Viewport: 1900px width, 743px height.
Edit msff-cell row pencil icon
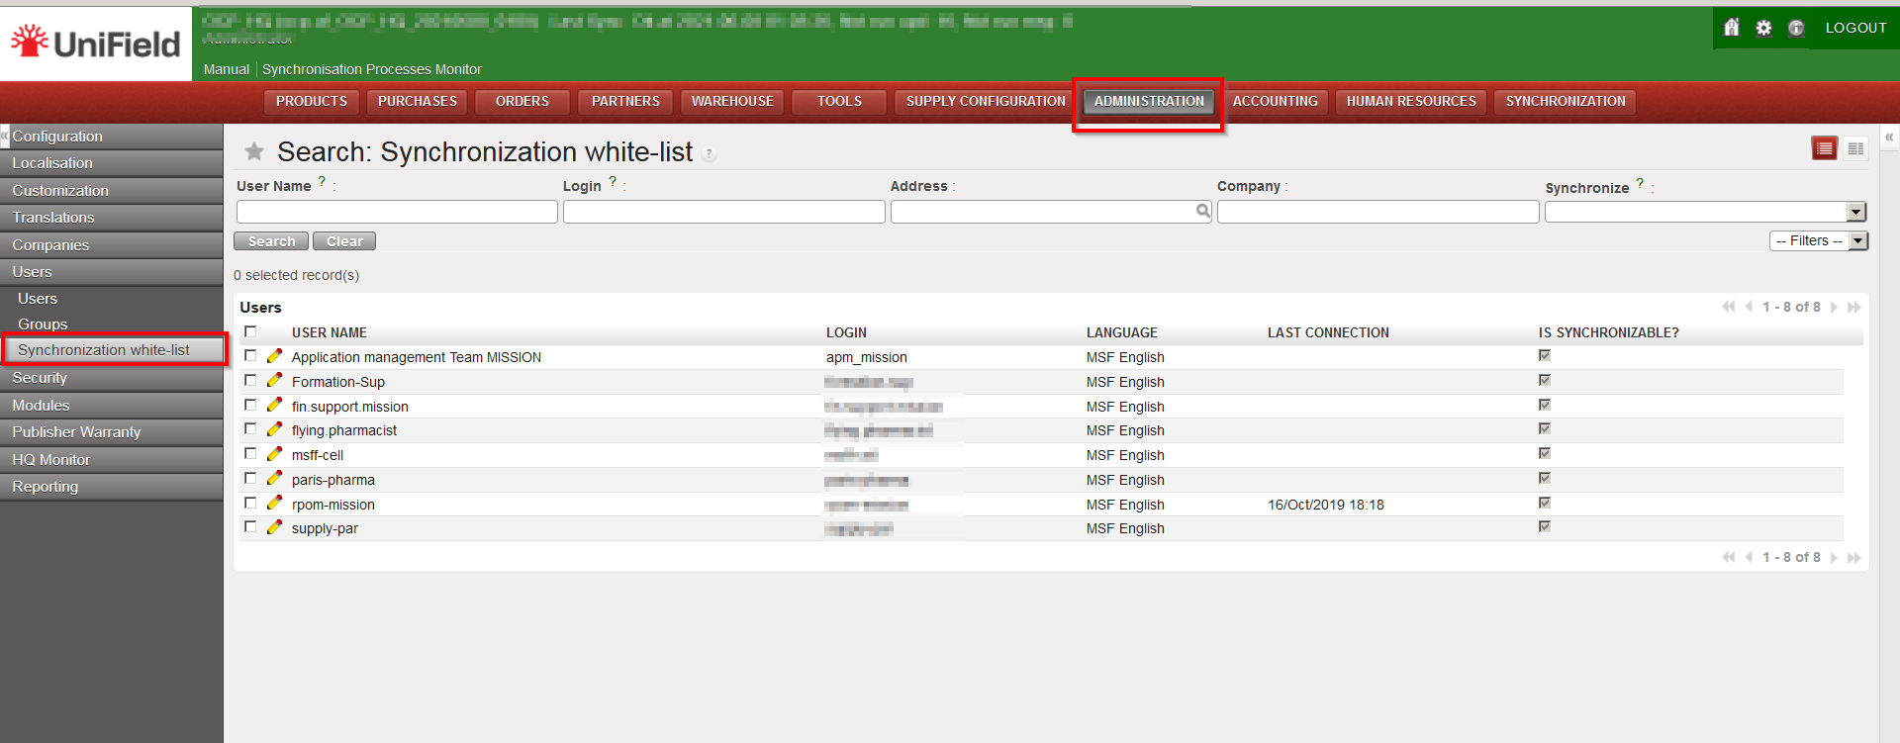[x=274, y=454]
